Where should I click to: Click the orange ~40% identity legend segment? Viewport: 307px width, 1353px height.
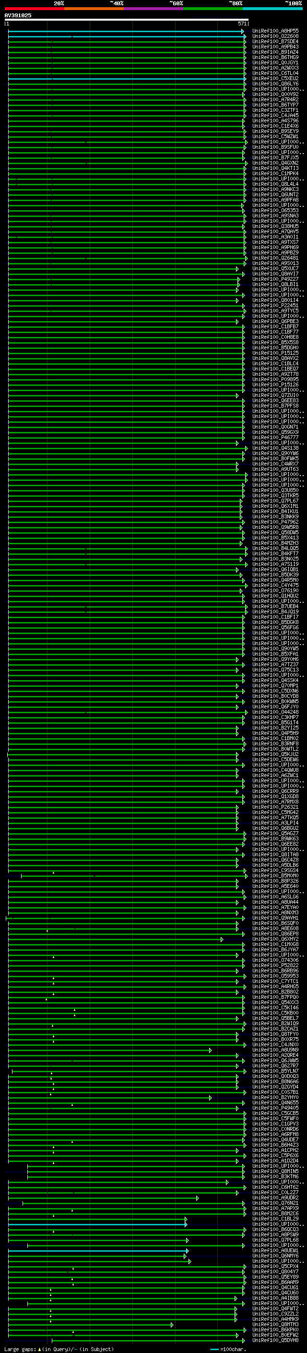(x=94, y=9)
